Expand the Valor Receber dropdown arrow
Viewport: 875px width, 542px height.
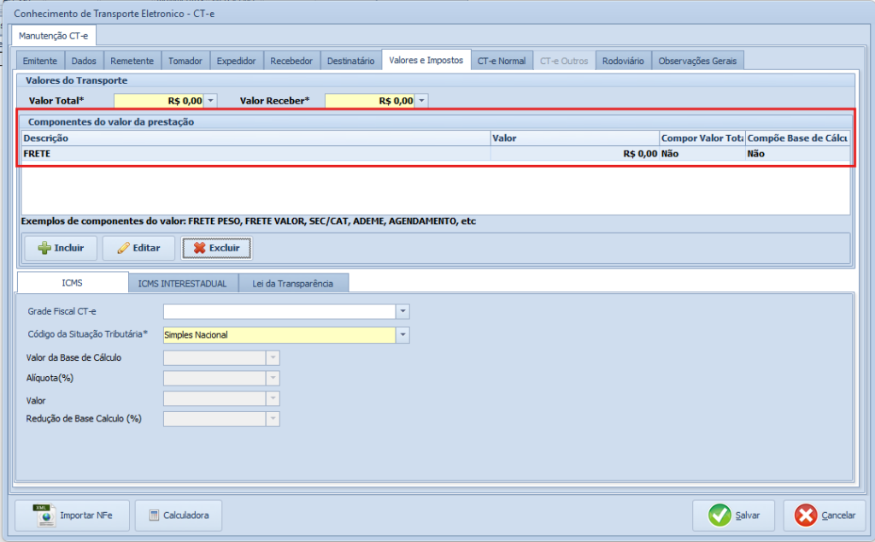[421, 101]
